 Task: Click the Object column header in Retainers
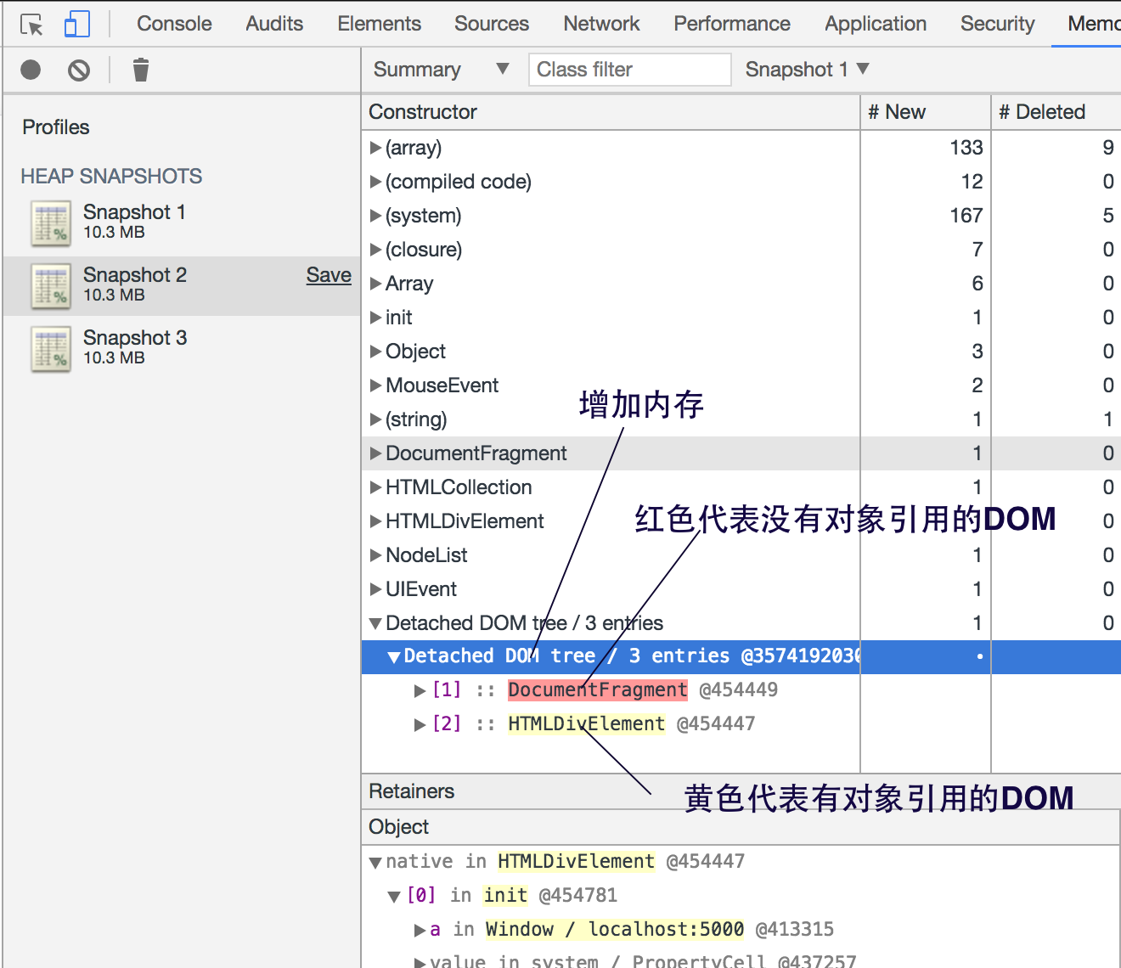click(741, 827)
